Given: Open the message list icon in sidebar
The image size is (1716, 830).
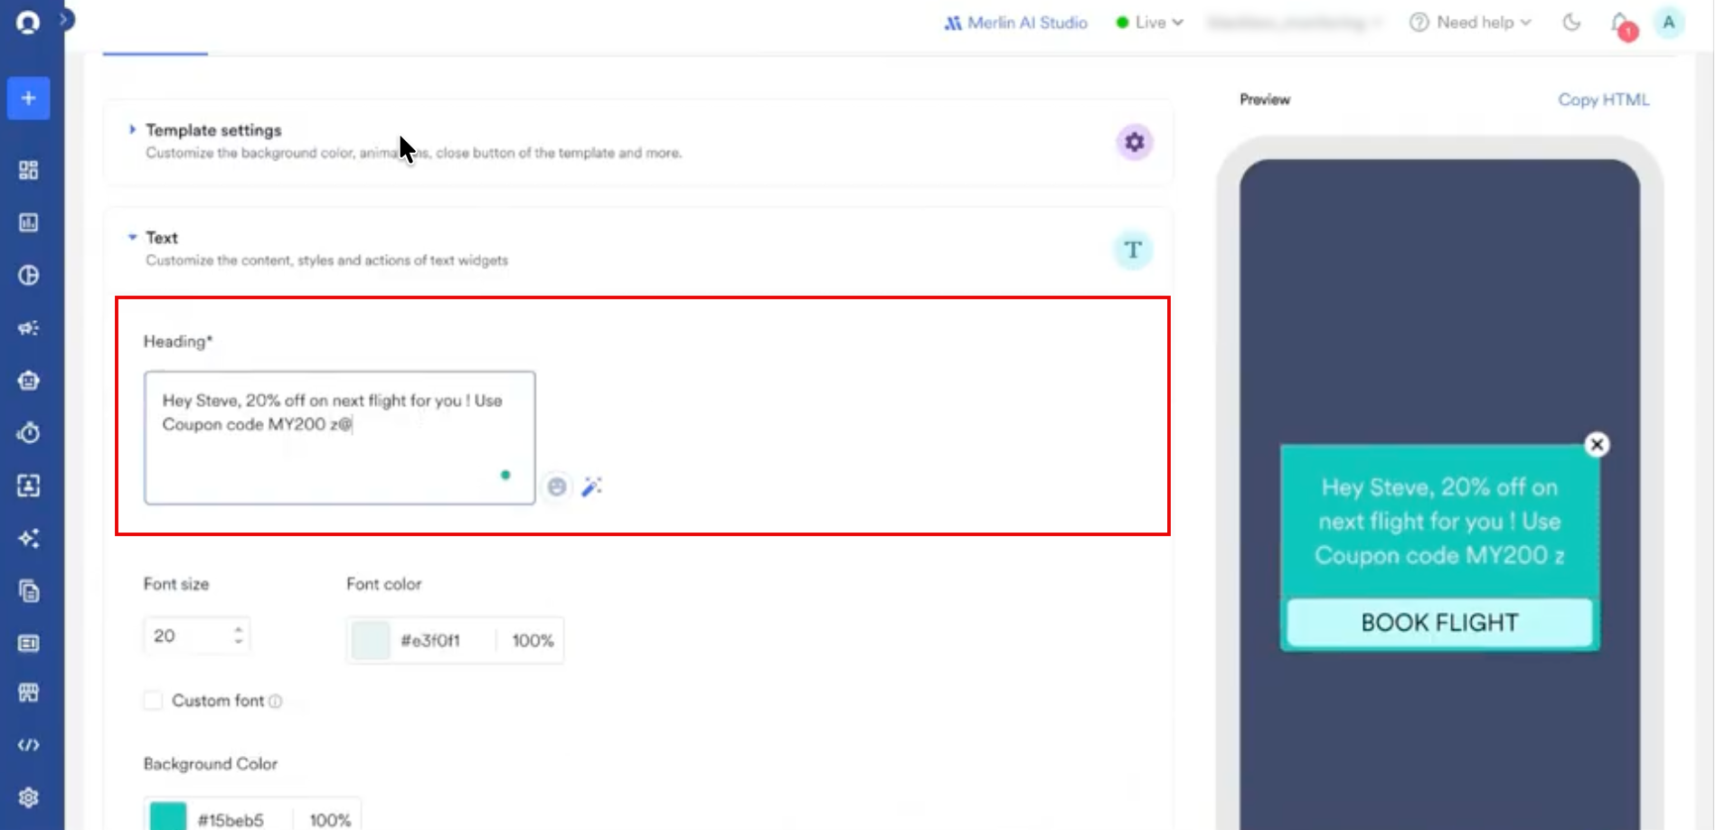Looking at the screenshot, I should (28, 644).
